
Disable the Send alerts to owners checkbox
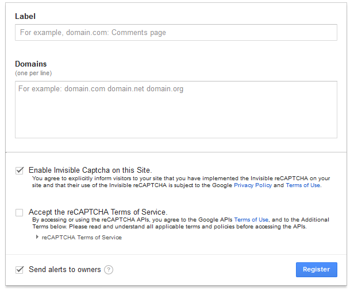coord(20,270)
